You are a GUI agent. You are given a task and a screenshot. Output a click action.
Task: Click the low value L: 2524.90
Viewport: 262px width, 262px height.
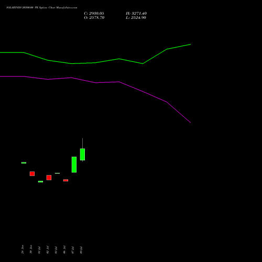coord(136,18)
